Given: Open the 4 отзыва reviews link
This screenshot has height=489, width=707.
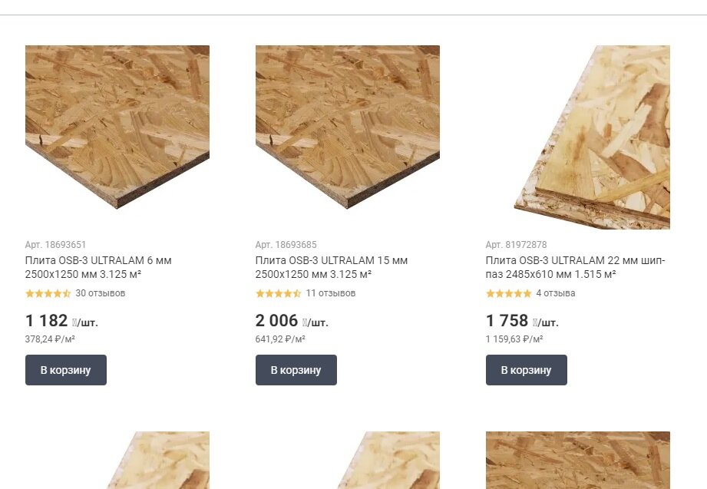Looking at the screenshot, I should tap(556, 293).
